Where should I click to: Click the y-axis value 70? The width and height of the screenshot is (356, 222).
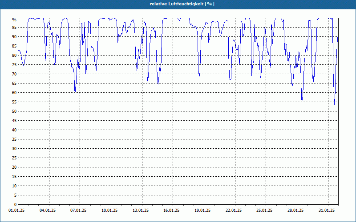point(14,74)
